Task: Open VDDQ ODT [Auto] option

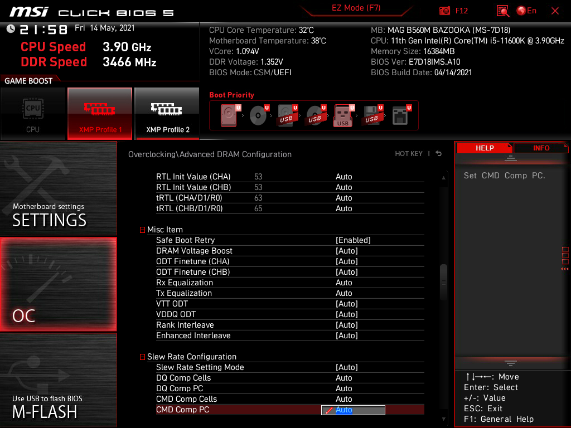Action: [x=290, y=314]
